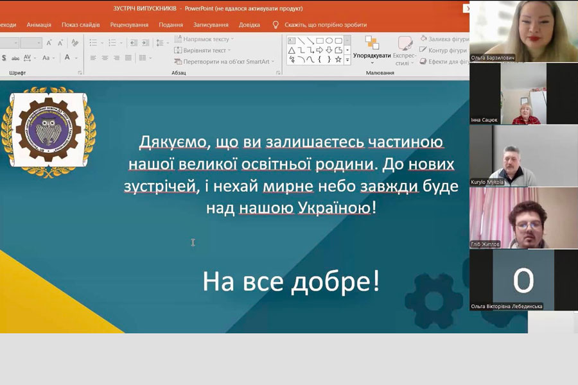Choose the oval shape tool
This screenshot has width=578, height=385.
click(x=329, y=41)
